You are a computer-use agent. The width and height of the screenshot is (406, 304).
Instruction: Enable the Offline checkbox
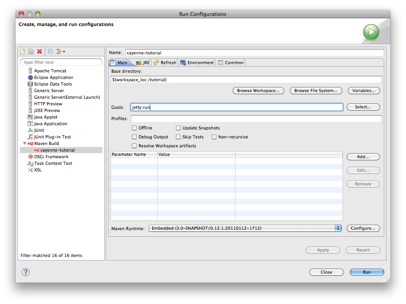134,128
